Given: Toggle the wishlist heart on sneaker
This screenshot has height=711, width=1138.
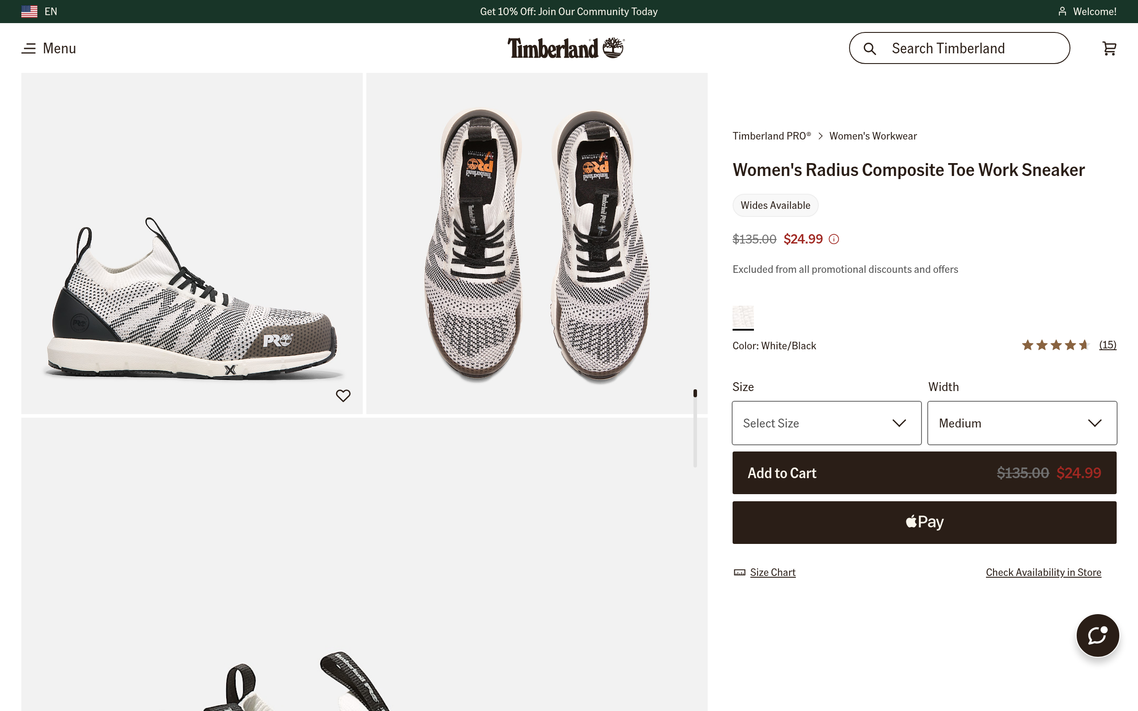Looking at the screenshot, I should coord(343,395).
